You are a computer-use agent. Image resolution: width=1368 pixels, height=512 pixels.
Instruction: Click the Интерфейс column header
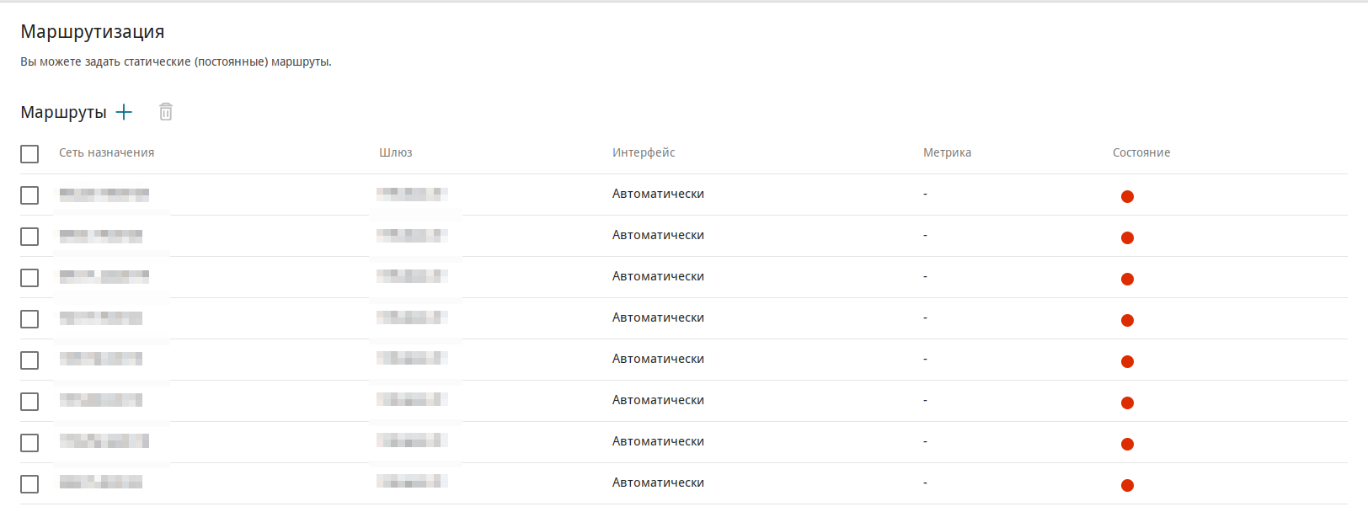tap(644, 152)
